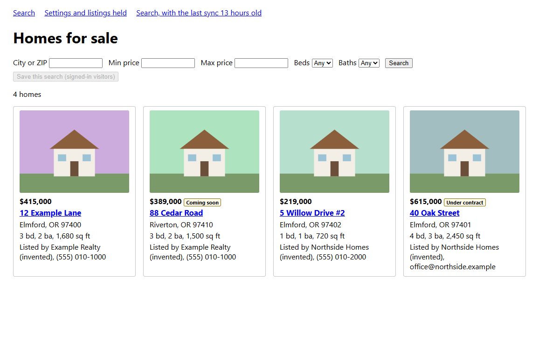Submit the Search button
The width and height of the screenshot is (539, 354).
(x=399, y=63)
